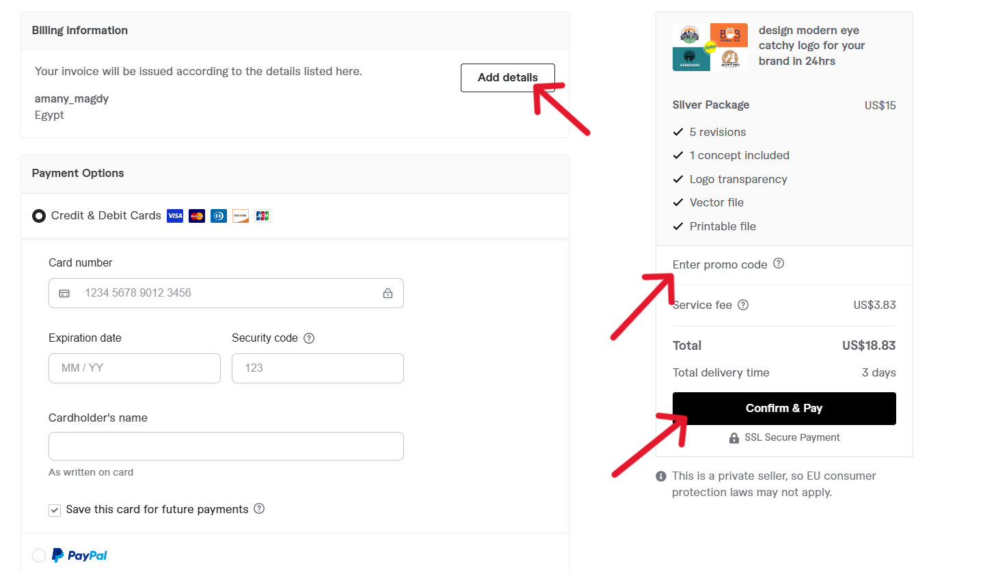This screenshot has height=574, width=996.
Task: Click the checkmark beside 1 concept included
Action: pyautogui.click(x=678, y=155)
